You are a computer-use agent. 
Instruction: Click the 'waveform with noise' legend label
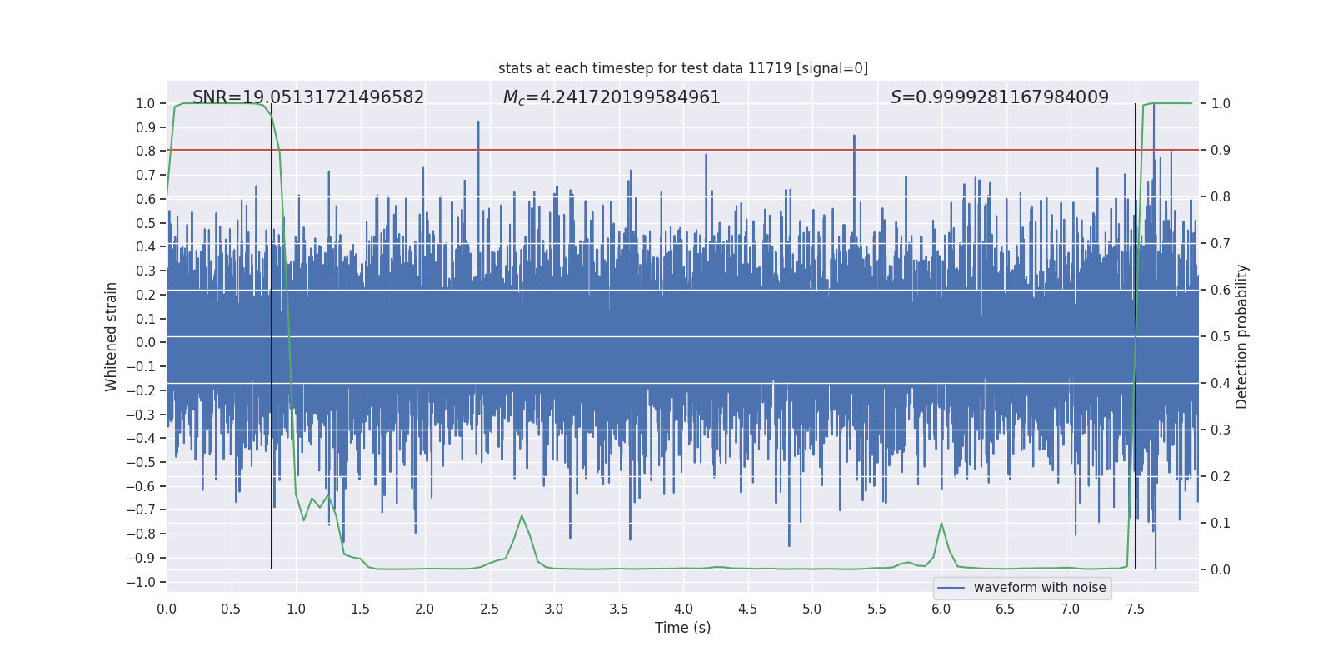click(x=1039, y=588)
